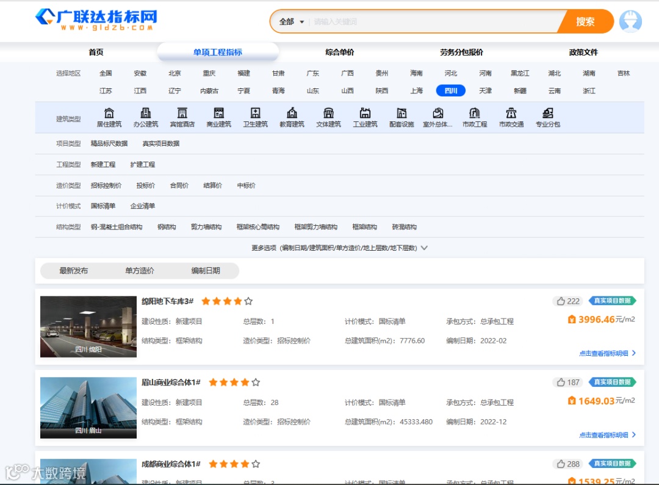Open the 绵阳地下车库3# project title
Screen dimensions: 659x485
[x=167, y=301]
